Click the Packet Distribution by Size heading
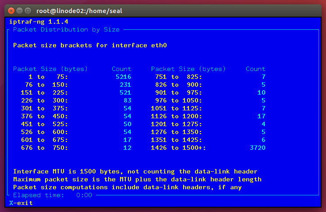Viewport: 326px width, 212px height. (66, 30)
